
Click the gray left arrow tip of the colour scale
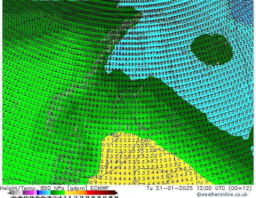(x=8, y=193)
